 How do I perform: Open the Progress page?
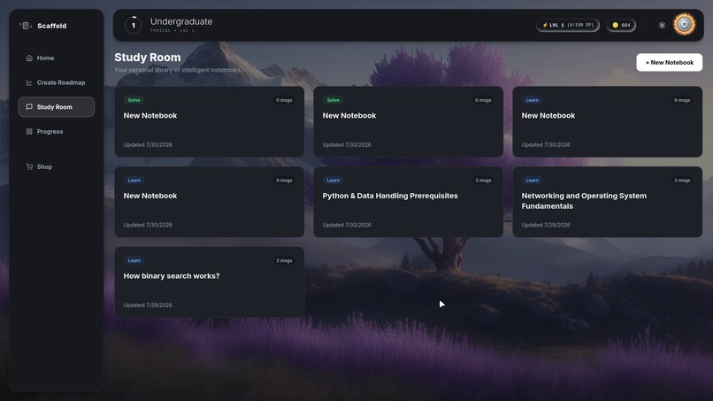coord(57,132)
